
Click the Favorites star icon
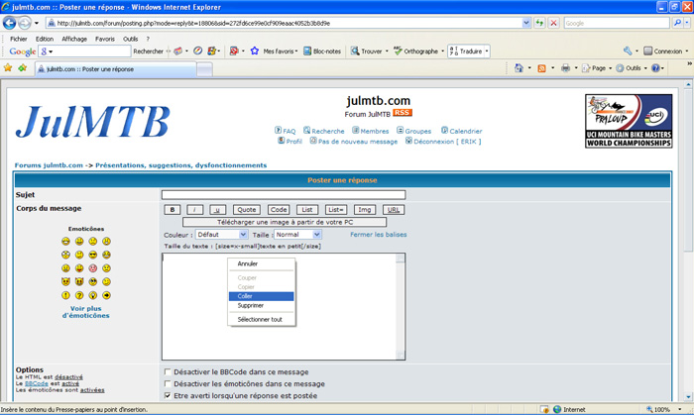(8, 68)
